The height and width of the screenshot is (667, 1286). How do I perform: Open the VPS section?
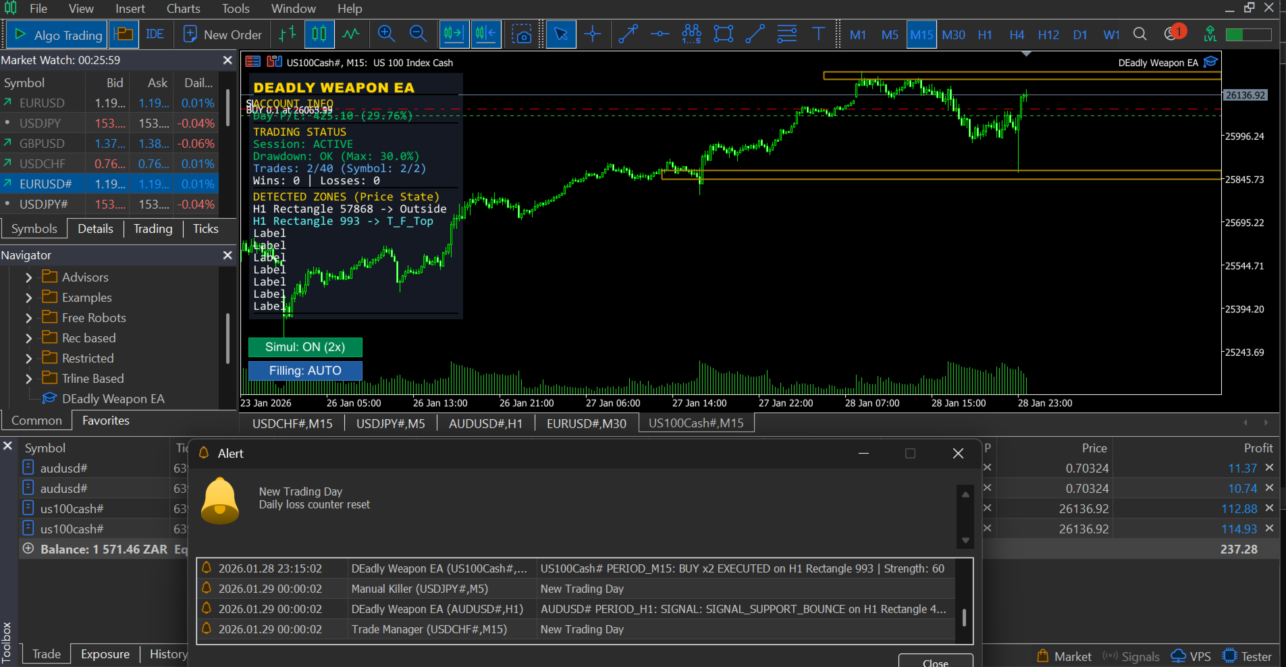[x=1191, y=656]
